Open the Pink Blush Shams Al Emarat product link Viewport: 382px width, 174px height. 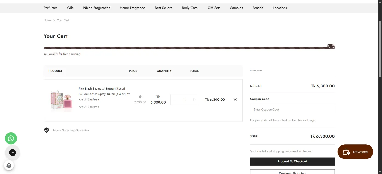point(104,94)
